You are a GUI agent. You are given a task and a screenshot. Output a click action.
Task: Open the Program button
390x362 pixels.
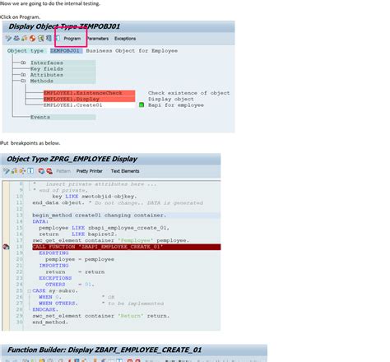[x=72, y=39]
